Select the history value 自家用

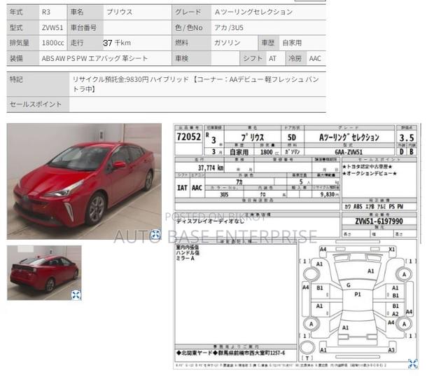coord(292,43)
